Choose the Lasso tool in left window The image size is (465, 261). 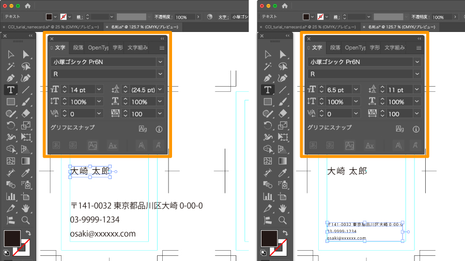pos(25,67)
